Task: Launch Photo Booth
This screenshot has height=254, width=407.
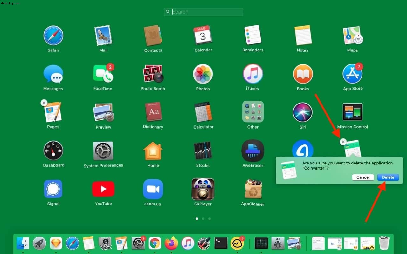Action: pyautogui.click(x=153, y=74)
